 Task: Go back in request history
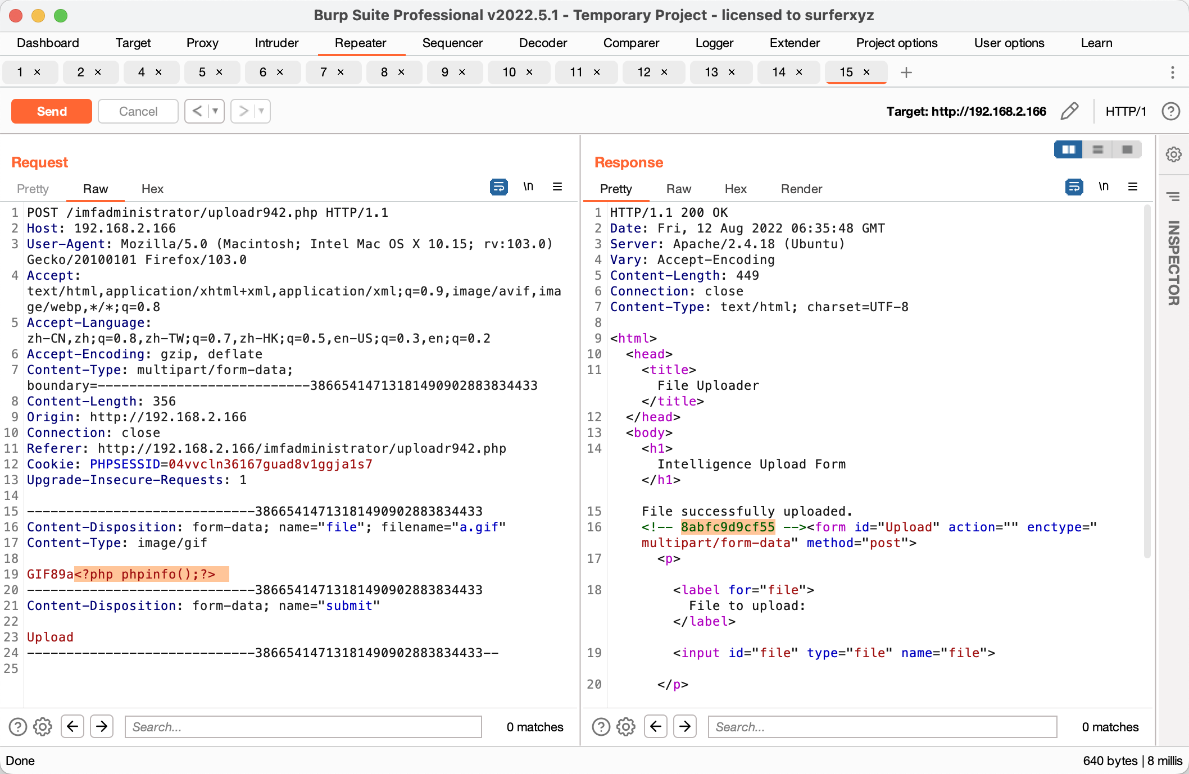click(x=197, y=111)
